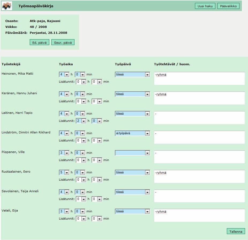Open work minutes dropdown for Laitinen
Image resolution: width=248 pixels, height=240 pixels.
pos(80,114)
